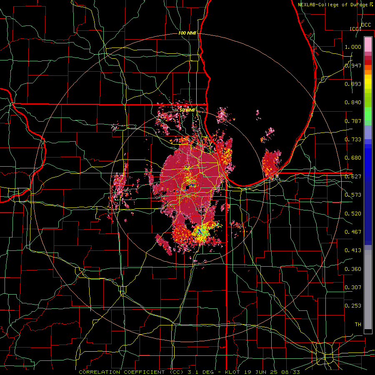Viewport: 375px width, 375px height.
Task: Click the 0.680 scale value
Action: 353,158
